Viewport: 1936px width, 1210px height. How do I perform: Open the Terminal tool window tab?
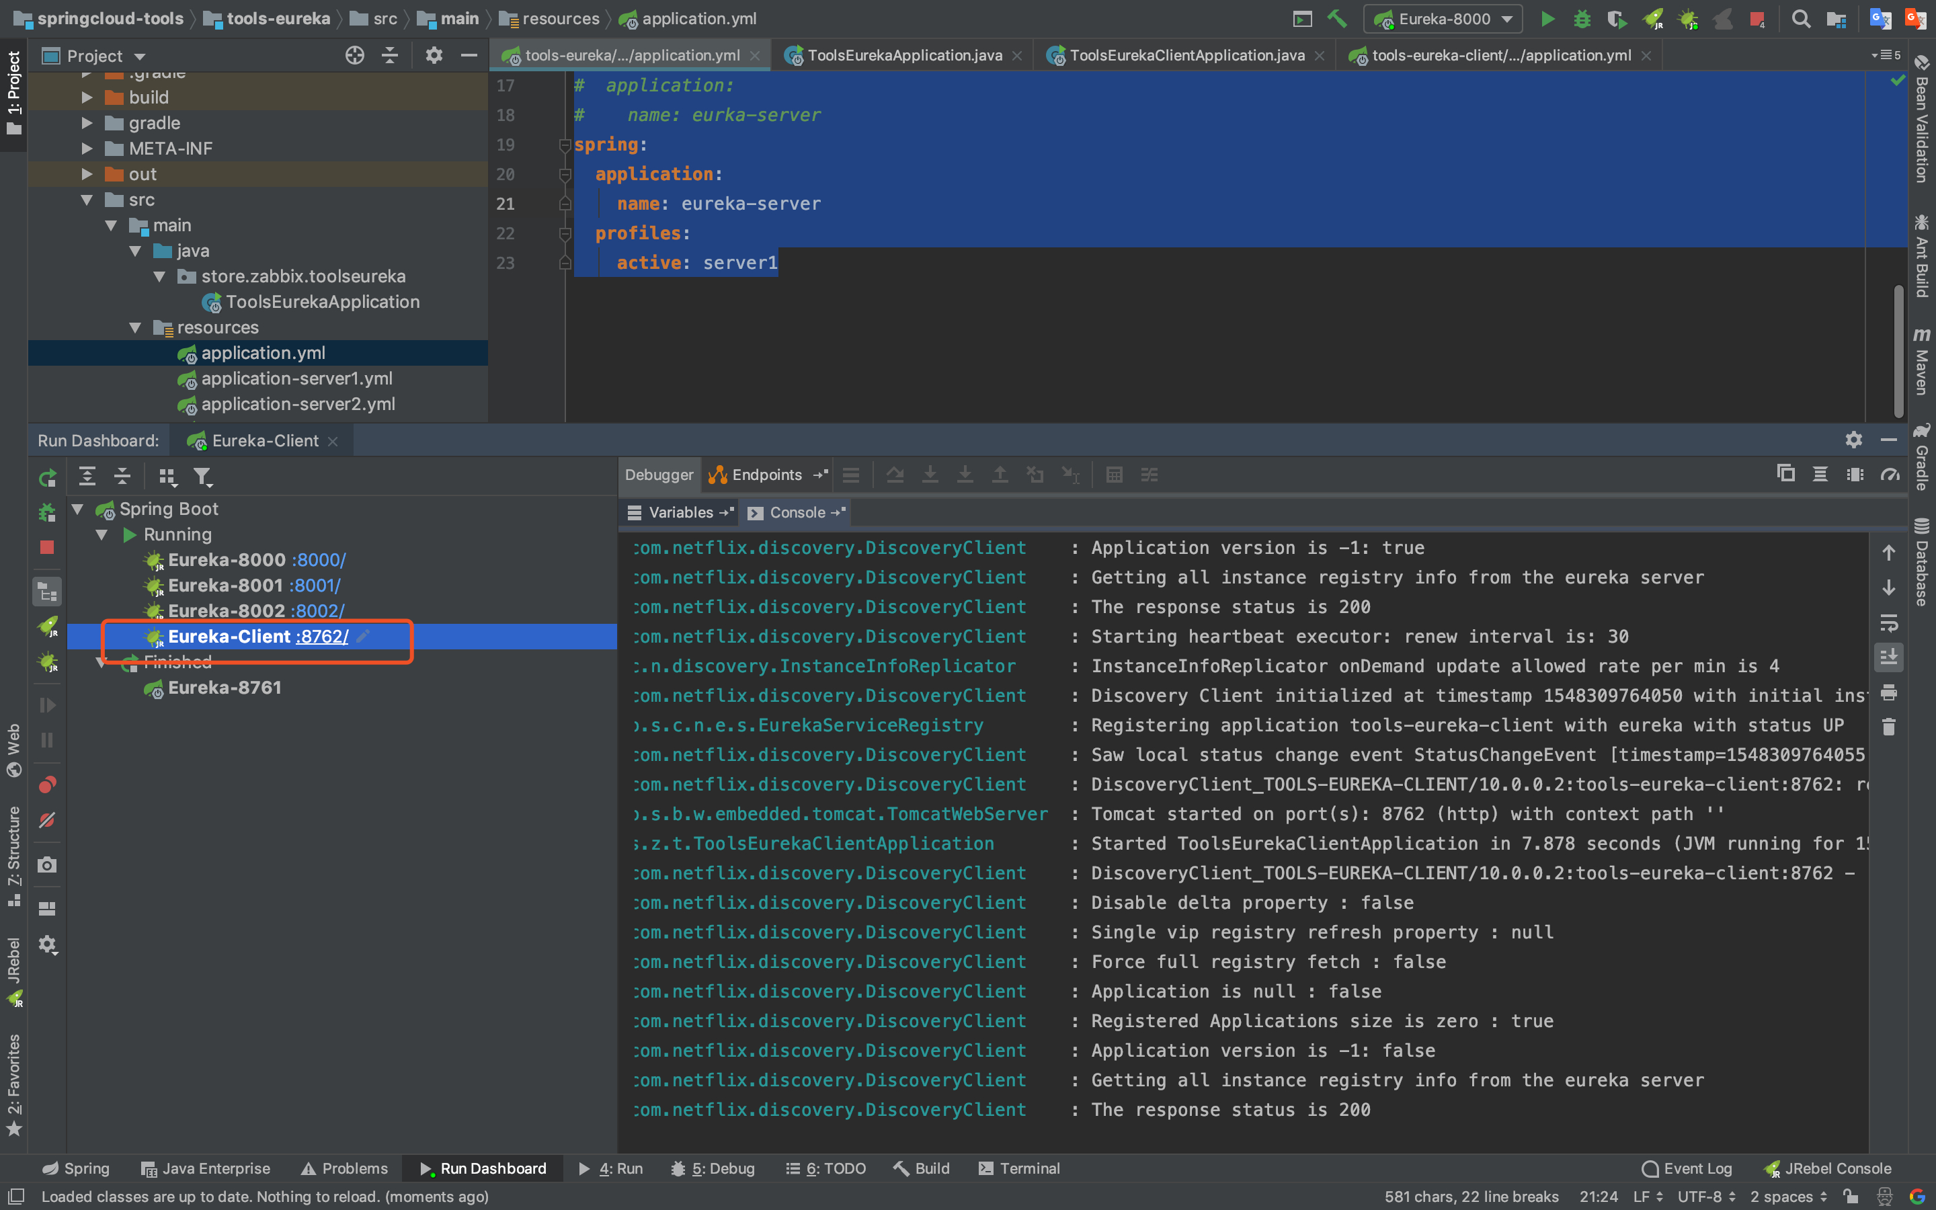[x=1018, y=1168]
